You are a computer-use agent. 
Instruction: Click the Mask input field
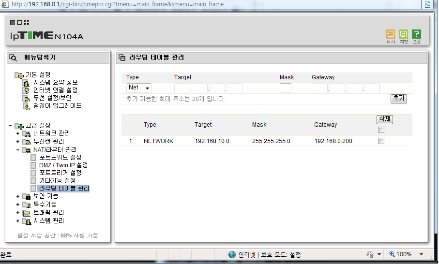coord(285,88)
